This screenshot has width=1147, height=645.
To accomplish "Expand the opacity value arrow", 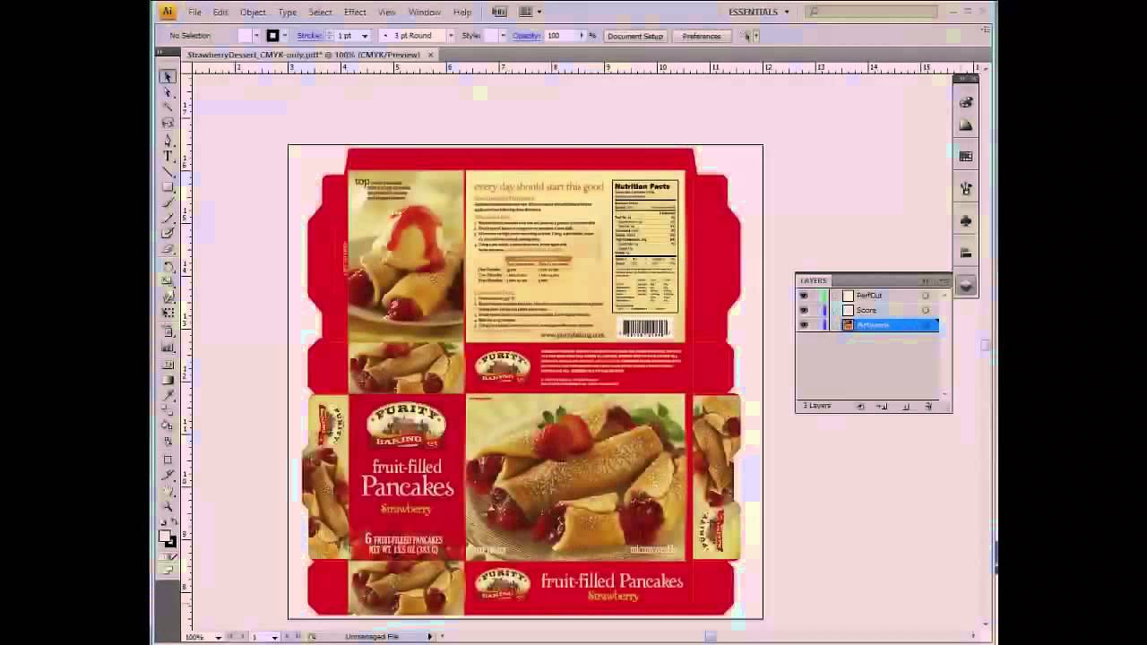I will point(581,36).
